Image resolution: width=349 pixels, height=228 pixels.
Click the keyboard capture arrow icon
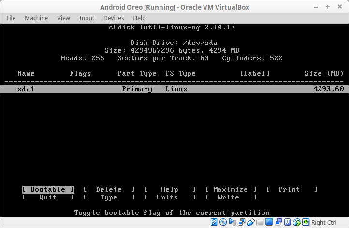click(306, 222)
